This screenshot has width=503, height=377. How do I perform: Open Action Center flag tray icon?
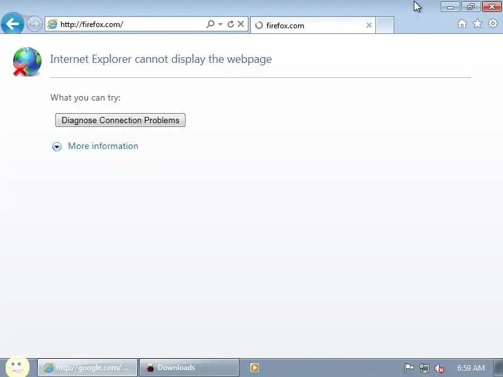[x=409, y=368]
